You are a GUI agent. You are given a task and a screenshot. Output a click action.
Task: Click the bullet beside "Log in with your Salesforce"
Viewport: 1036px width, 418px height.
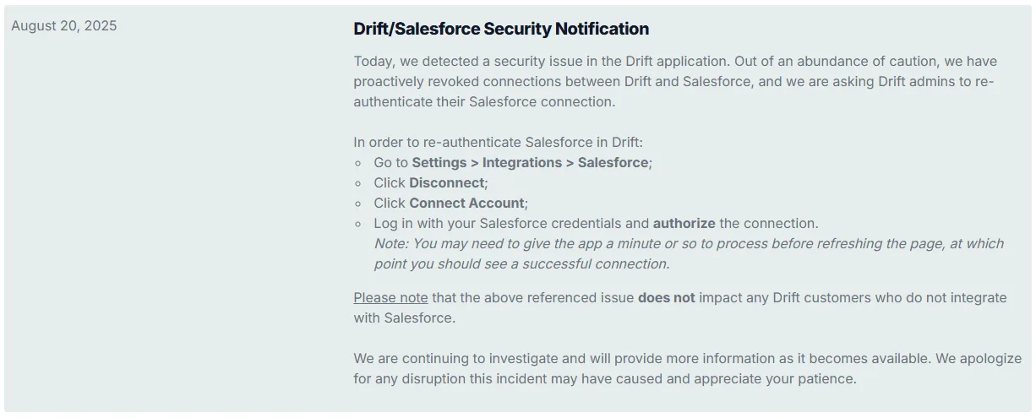pyautogui.click(x=358, y=224)
